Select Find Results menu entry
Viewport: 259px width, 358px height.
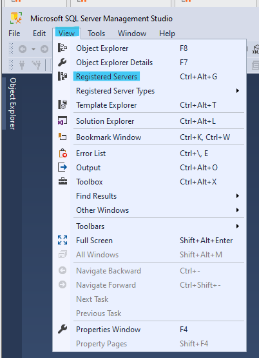click(x=149, y=196)
